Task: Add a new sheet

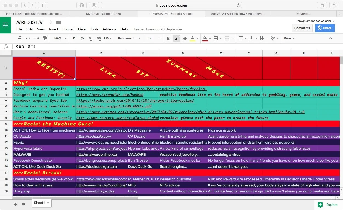Action: (x=15, y=205)
